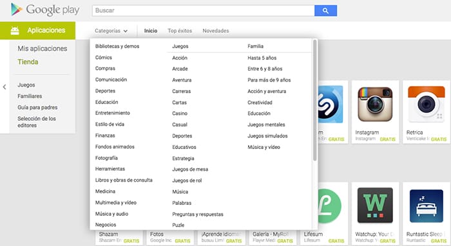
Task: Select the Fotografía category
Action: pyautogui.click(x=106, y=158)
